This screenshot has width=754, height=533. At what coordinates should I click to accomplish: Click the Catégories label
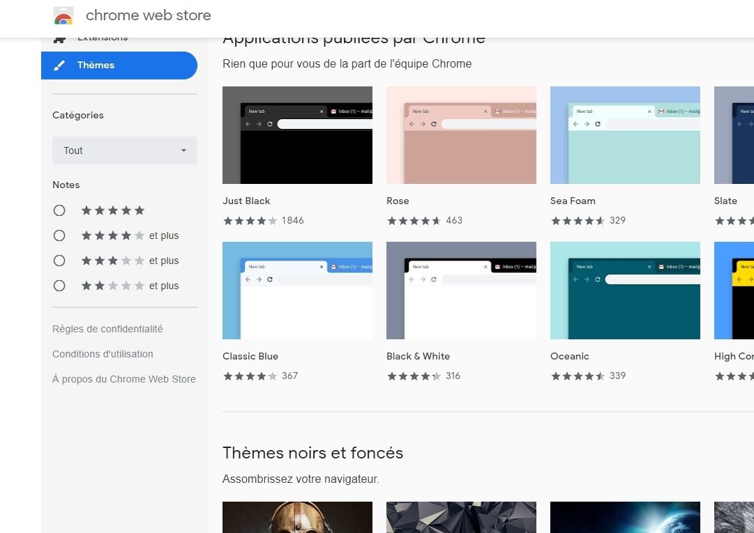tap(78, 115)
